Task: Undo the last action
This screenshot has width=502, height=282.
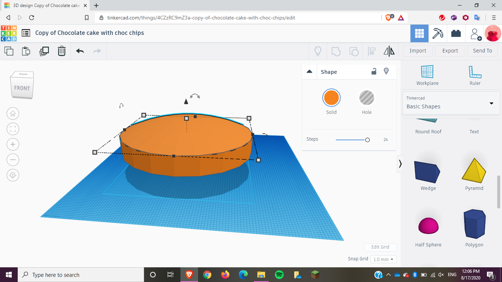Action: (x=80, y=51)
